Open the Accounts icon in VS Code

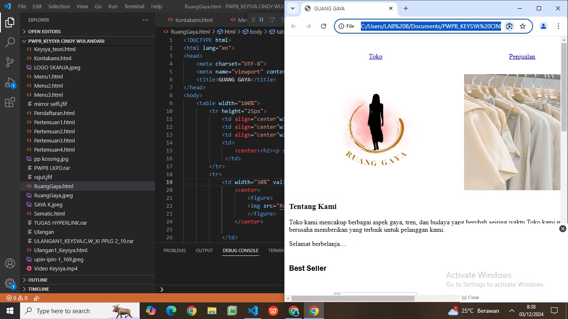[x=10, y=263]
